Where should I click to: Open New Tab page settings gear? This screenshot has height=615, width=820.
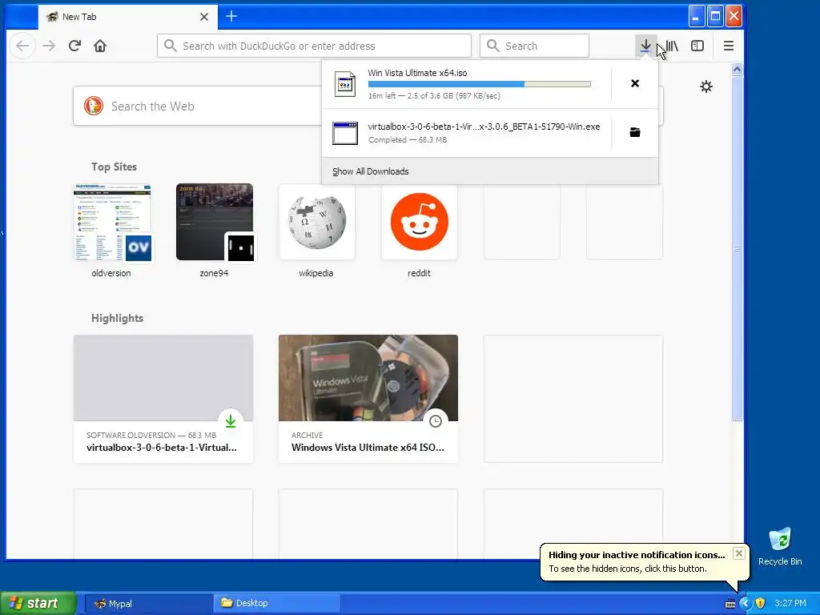[x=706, y=86]
